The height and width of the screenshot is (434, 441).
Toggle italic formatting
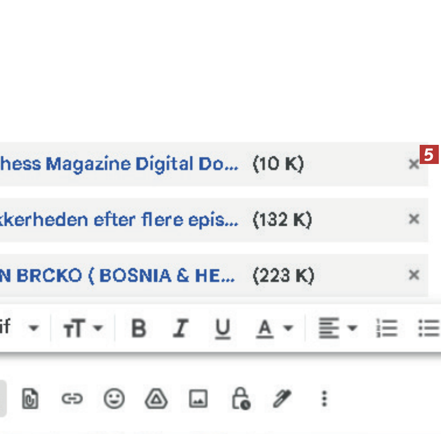(x=179, y=329)
